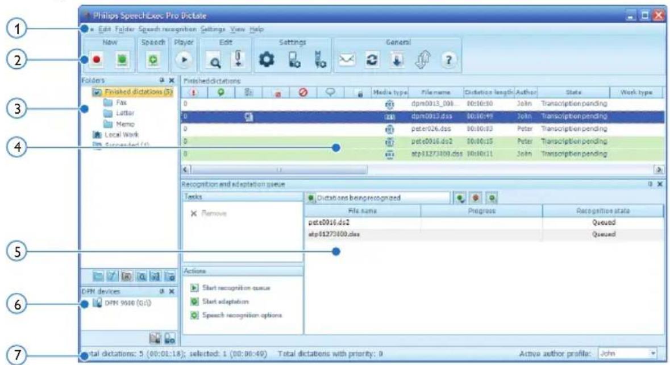The width and height of the screenshot is (670, 365).
Task: Click grey device icon below DPM devices list
Action: tap(155, 338)
